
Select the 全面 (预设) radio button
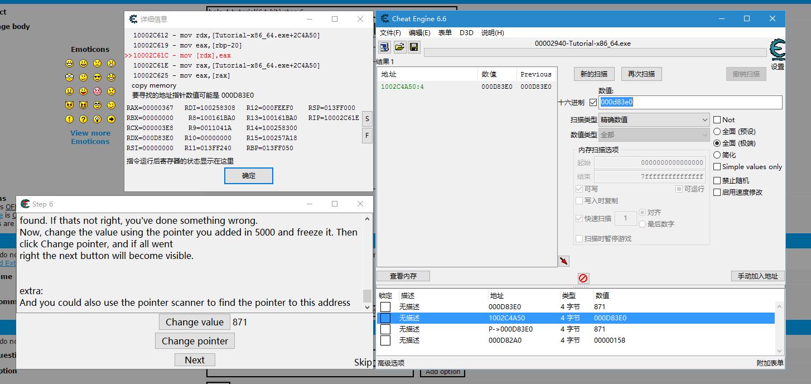click(x=717, y=132)
